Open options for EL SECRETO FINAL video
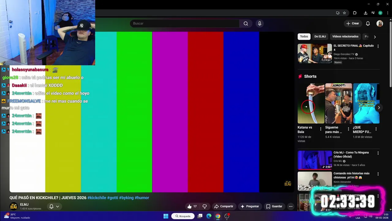Screen dimensions: 392x221 point(378,46)
